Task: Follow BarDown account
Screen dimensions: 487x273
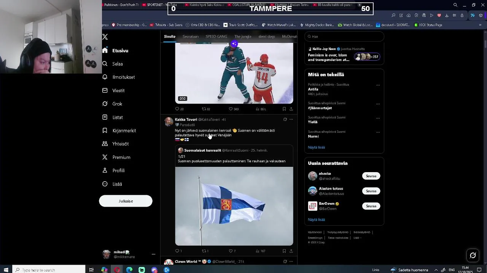Action: pos(371,206)
